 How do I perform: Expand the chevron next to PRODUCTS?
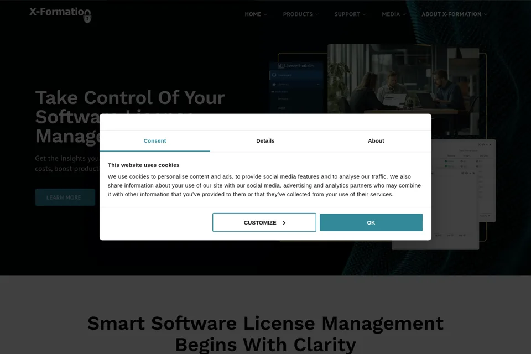(x=316, y=14)
